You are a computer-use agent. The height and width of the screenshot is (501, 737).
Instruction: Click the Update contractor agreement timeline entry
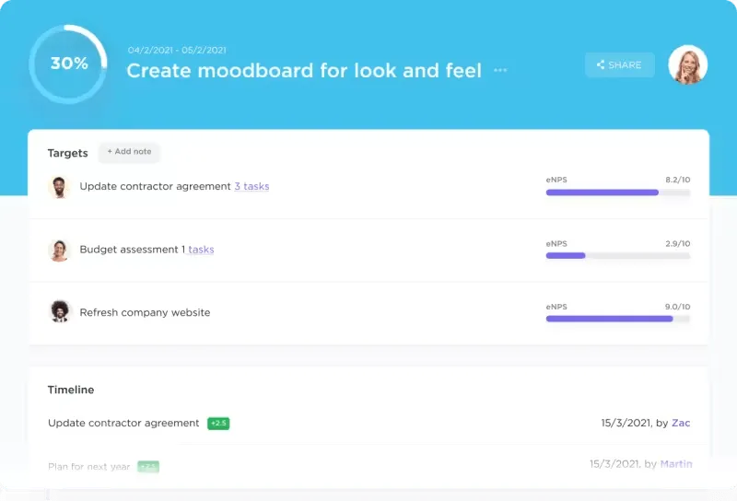[x=123, y=423]
